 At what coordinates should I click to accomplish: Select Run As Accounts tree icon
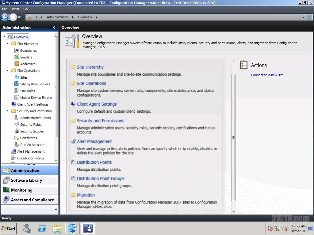click(x=17, y=144)
